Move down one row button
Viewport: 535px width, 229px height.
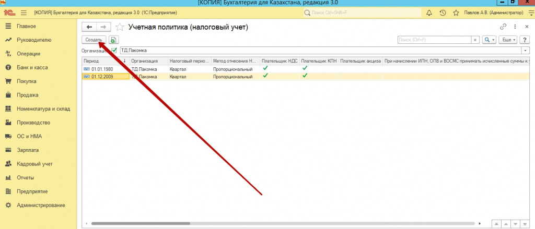click(515, 224)
